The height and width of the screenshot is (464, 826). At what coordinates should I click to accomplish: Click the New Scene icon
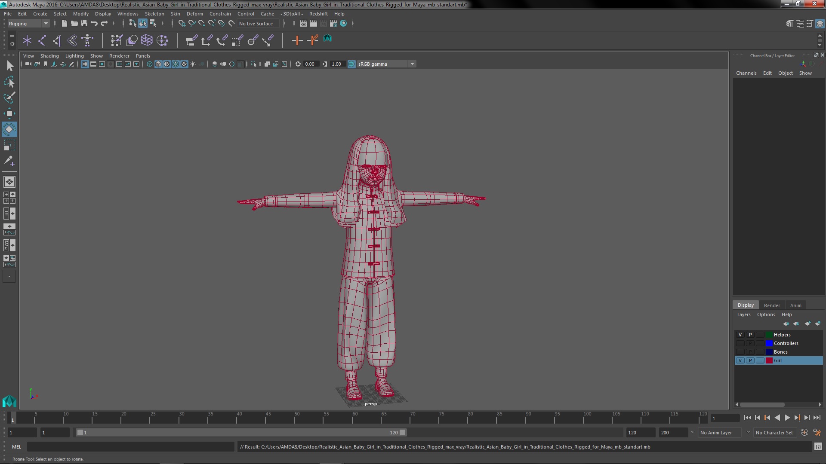(x=64, y=23)
